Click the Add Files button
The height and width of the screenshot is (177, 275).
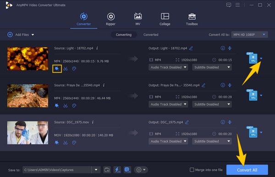[x=18, y=34]
